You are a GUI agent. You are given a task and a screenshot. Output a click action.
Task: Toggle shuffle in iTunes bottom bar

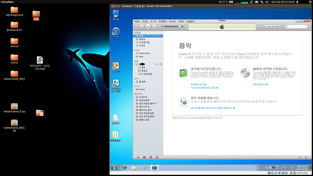pyautogui.click(x=144, y=158)
